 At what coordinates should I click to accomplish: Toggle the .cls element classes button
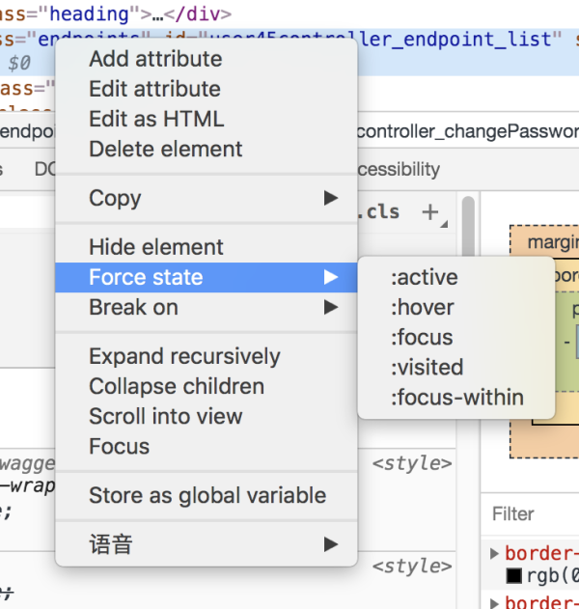378,212
